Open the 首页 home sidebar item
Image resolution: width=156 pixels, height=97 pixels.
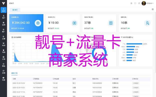[x=3, y=10]
